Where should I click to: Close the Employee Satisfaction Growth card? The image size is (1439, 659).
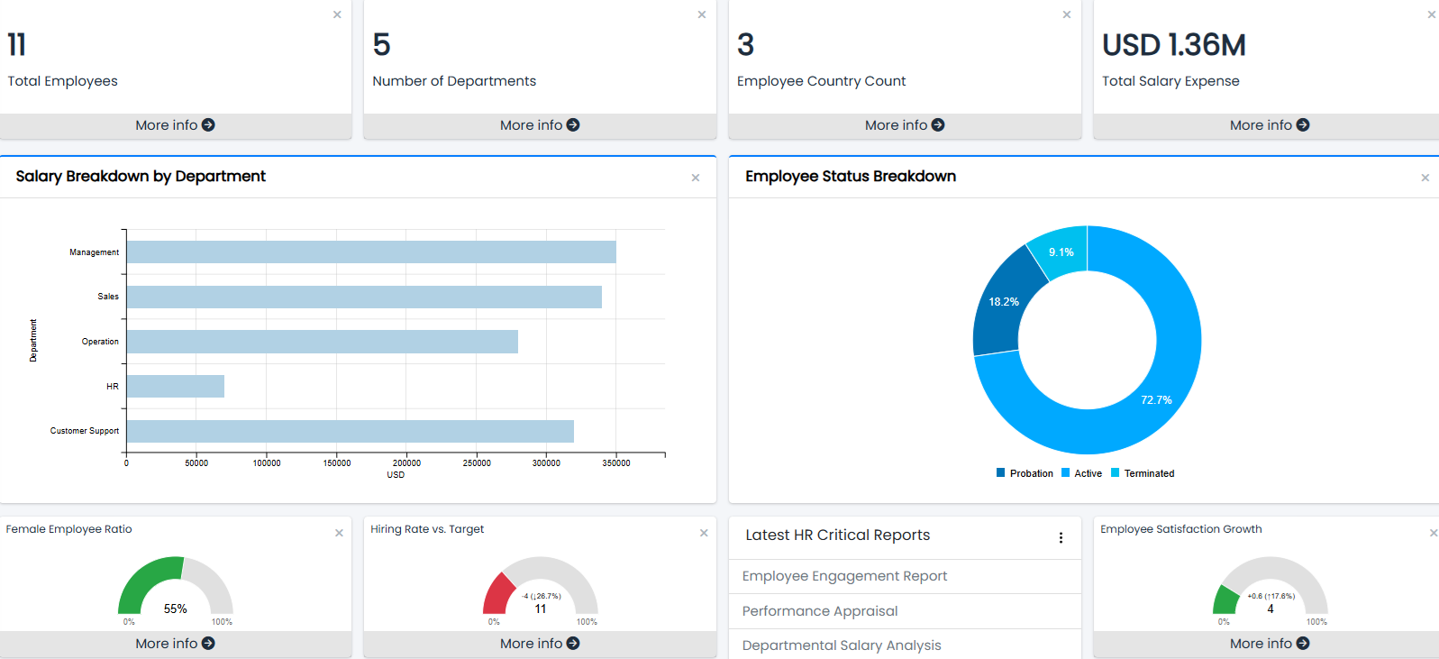pos(1434,533)
